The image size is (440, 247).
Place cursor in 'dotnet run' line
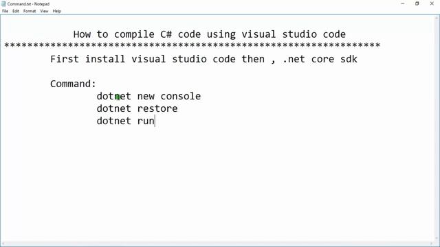pyautogui.click(x=125, y=121)
